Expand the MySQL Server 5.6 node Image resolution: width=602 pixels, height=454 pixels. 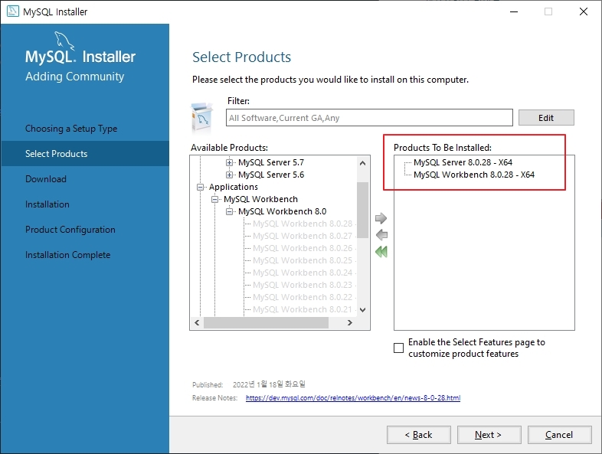(x=229, y=175)
